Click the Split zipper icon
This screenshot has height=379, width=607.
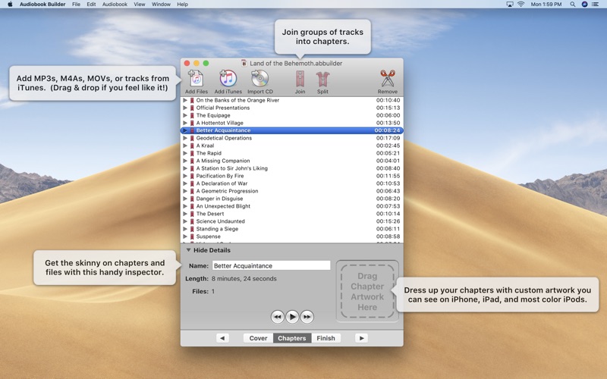[322, 79]
